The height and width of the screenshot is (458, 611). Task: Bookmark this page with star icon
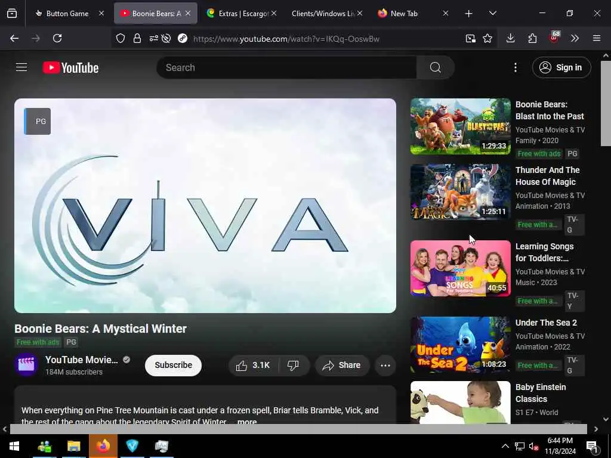coord(487,38)
